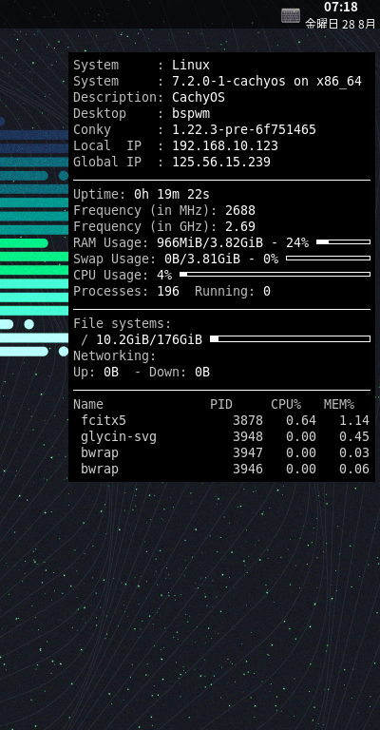The image size is (380, 730).
Task: Select the fcitx5 process row
Action: (221, 420)
